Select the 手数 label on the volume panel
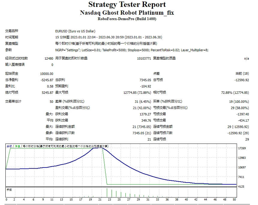This screenshot has width=258, height=205. [9, 190]
